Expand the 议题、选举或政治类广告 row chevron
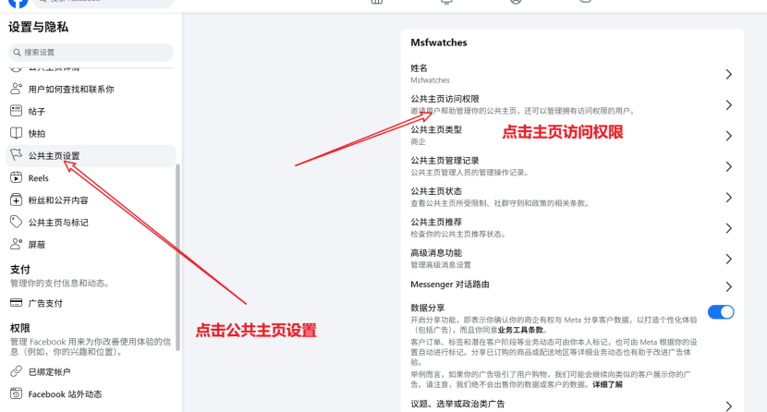The image size is (767, 412). 728,406
